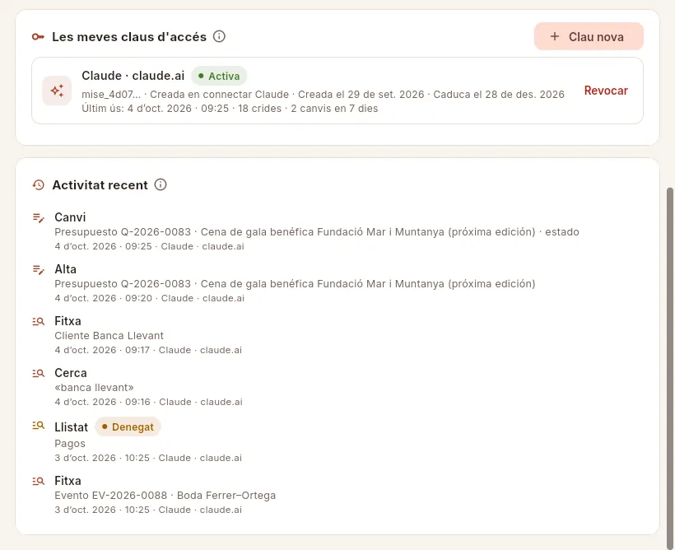Click the green Activa status badge
The width and height of the screenshot is (675, 550).
[219, 77]
